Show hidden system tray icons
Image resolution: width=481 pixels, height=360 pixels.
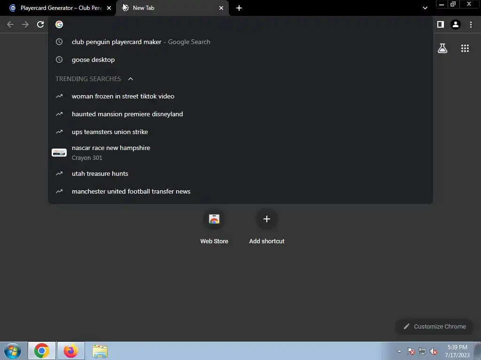coord(399,351)
